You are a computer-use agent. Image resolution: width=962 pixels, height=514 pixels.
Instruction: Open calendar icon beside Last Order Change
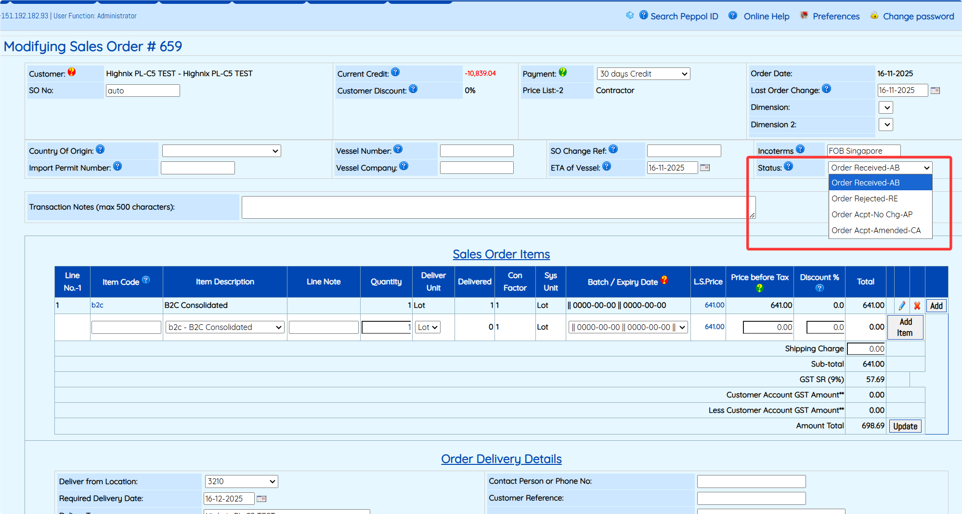click(x=935, y=91)
